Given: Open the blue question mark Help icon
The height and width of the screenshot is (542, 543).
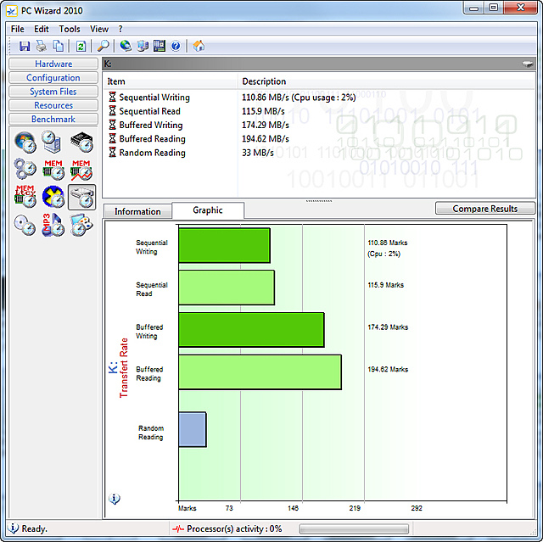Looking at the screenshot, I should (x=176, y=46).
